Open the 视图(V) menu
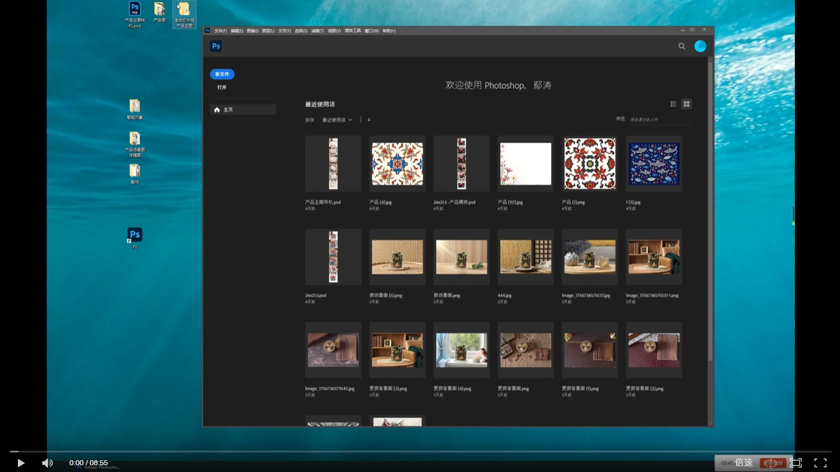The width and height of the screenshot is (840, 472). click(x=334, y=31)
